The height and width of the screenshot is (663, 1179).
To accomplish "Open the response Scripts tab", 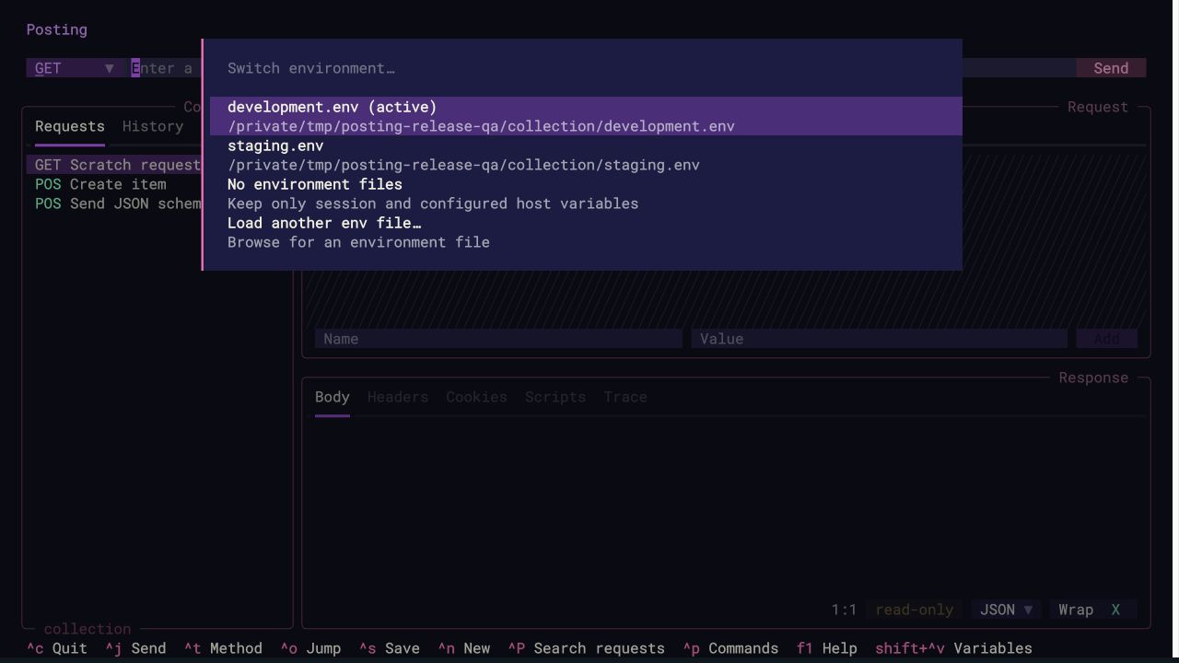I will point(555,397).
